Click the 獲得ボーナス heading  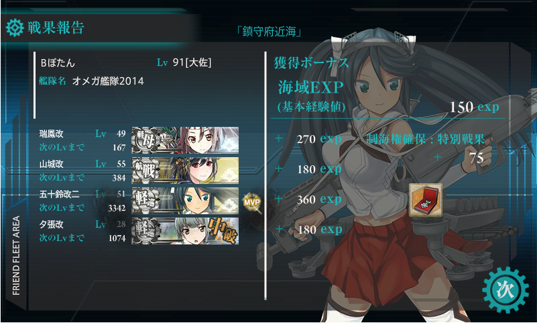(311, 62)
